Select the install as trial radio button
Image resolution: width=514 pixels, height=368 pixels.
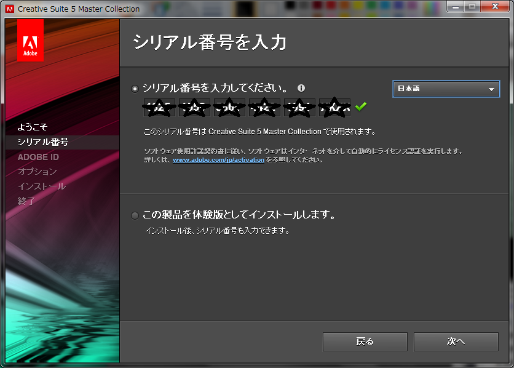coord(135,215)
